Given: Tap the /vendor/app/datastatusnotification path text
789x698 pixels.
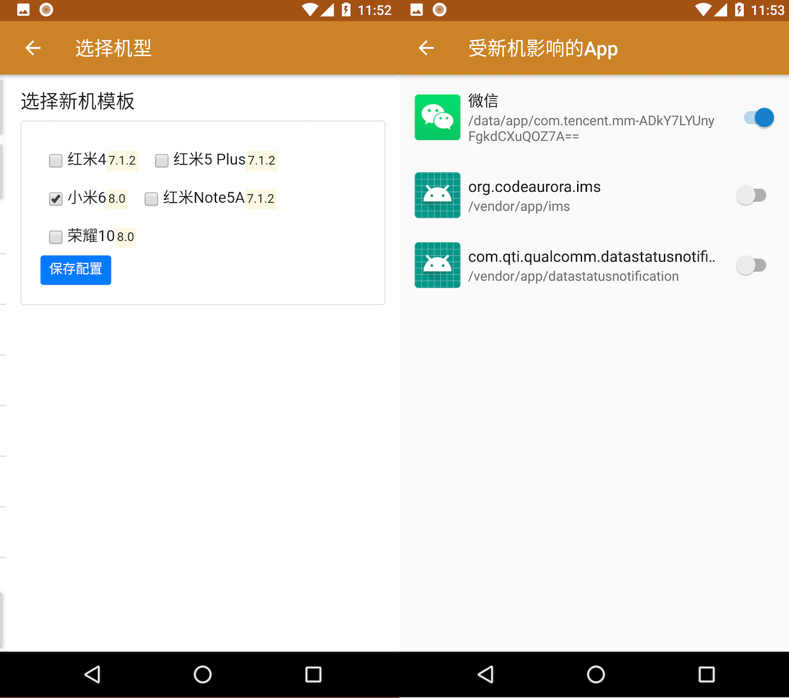Looking at the screenshot, I should (574, 276).
